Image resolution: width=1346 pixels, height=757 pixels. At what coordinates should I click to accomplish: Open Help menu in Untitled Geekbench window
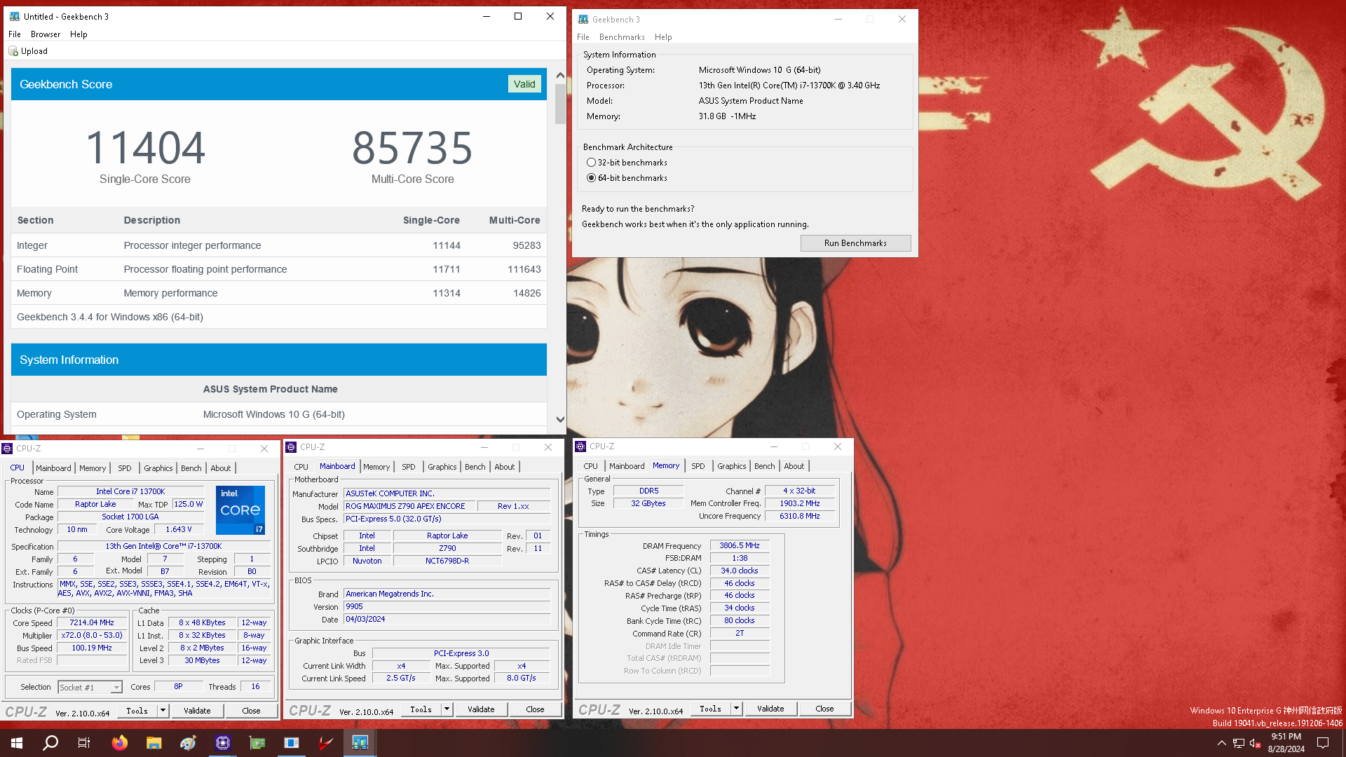[x=79, y=34]
